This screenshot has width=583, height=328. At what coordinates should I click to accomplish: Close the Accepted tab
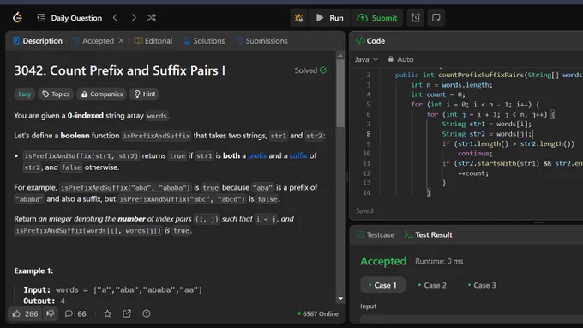click(121, 40)
